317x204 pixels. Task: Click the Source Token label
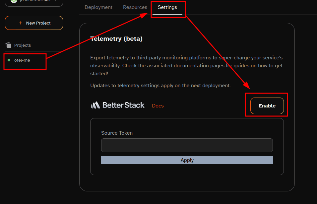click(117, 133)
